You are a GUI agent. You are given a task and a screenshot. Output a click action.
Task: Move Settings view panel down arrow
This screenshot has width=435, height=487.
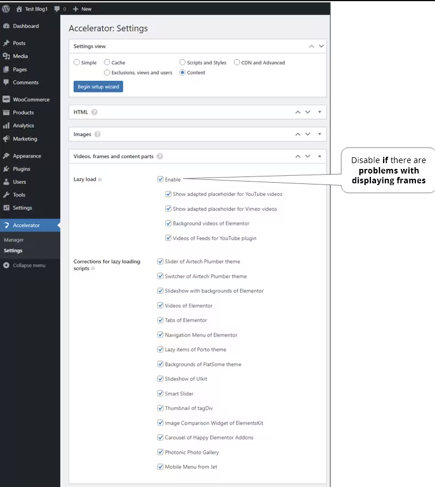(x=321, y=46)
